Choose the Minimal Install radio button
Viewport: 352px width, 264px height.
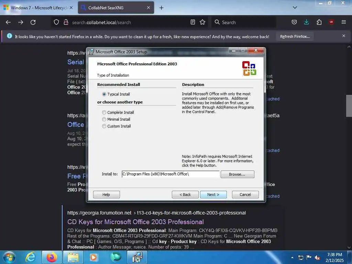(x=104, y=119)
